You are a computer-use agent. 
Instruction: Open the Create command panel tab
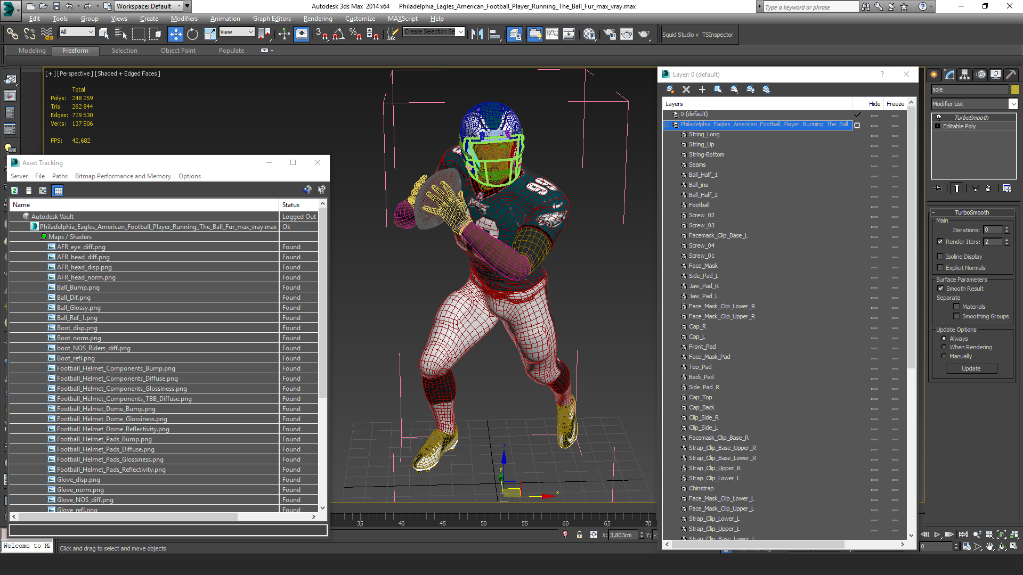click(x=933, y=75)
